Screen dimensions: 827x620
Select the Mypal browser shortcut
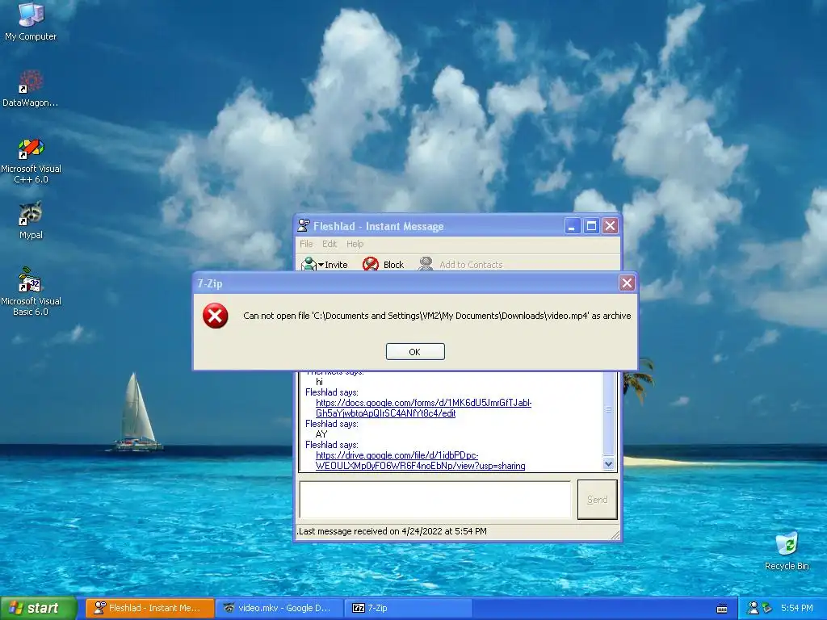pyautogui.click(x=31, y=220)
